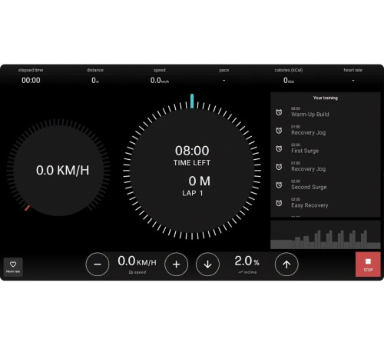The image size is (384, 346).
Task: Click the teal marker atop the timer ring
Action: (x=192, y=101)
